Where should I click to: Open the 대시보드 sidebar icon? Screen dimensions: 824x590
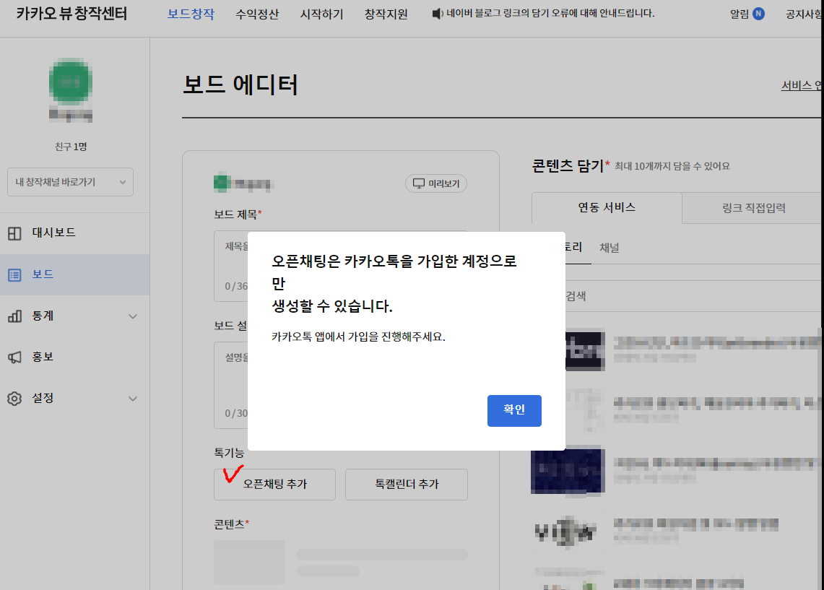[14, 233]
